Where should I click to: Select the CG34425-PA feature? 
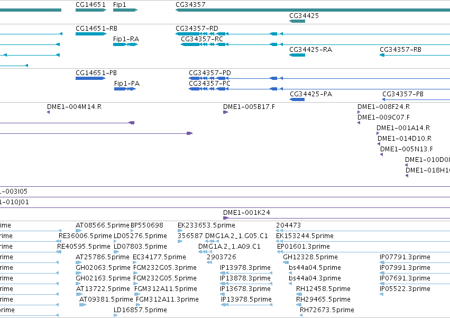[297, 99]
